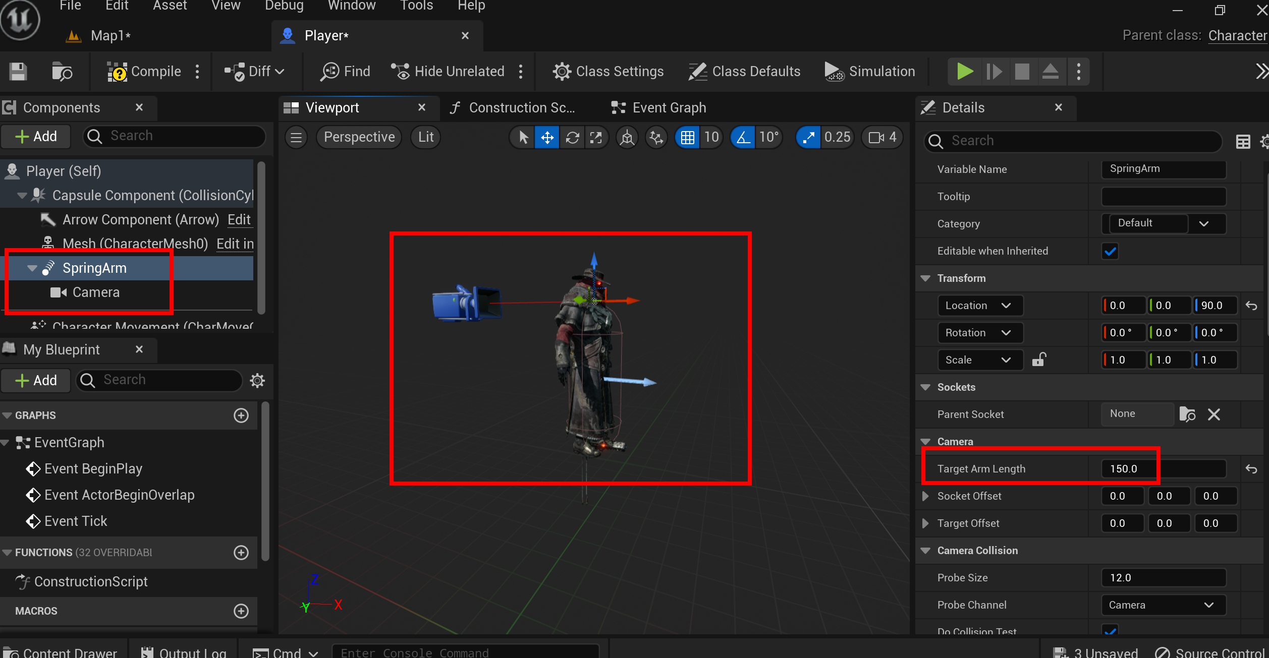This screenshot has height=658, width=1269.
Task: Open viewport options hamburger menu
Action: coord(296,137)
